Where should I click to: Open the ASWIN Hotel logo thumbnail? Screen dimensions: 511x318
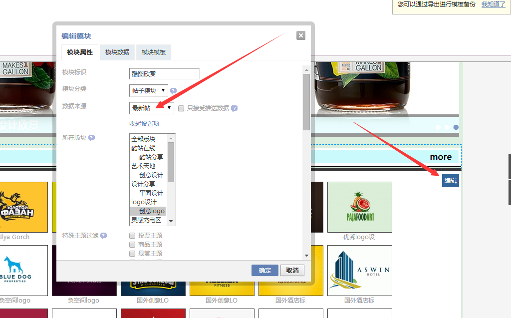360,271
